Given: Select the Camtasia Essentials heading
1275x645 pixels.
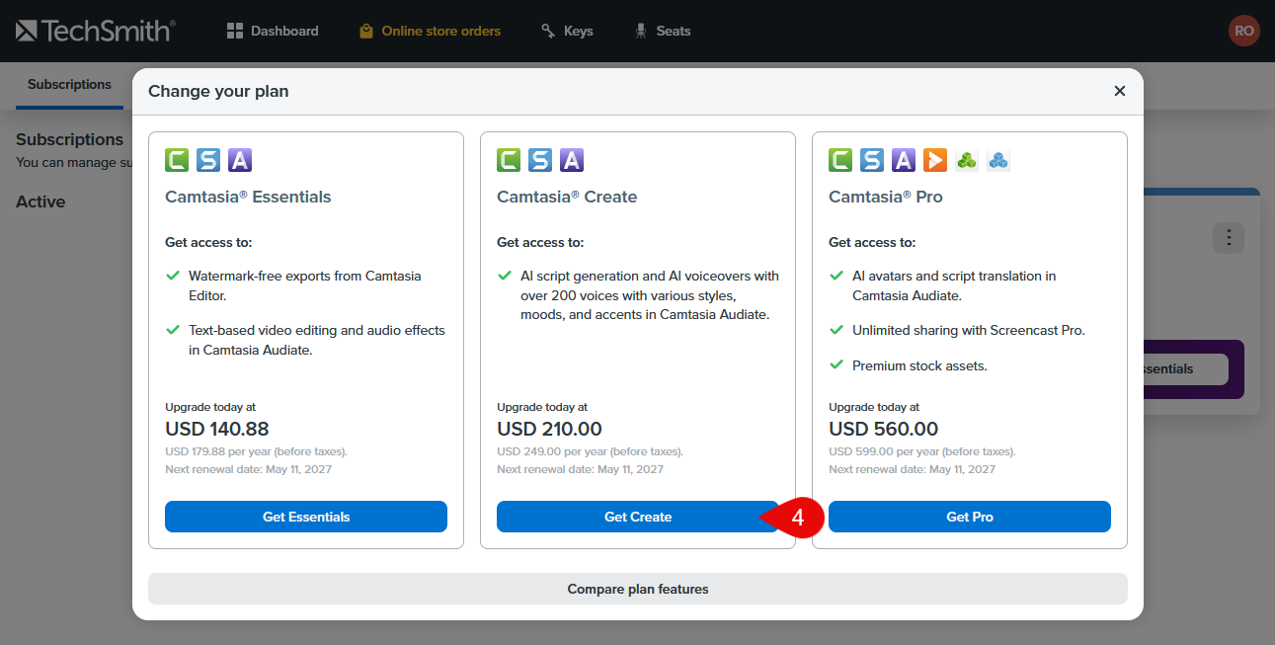Looking at the screenshot, I should coord(248,197).
